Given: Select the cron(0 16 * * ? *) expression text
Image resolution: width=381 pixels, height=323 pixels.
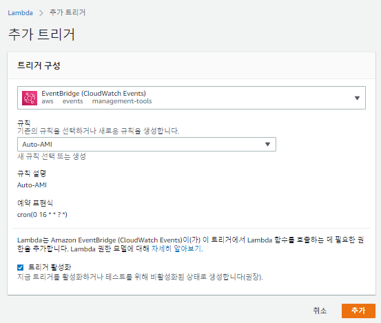Looking at the screenshot, I should (42, 215).
